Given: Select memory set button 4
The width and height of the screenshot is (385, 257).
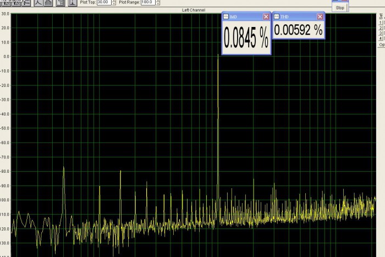Looking at the screenshot, I should click(381, 39).
